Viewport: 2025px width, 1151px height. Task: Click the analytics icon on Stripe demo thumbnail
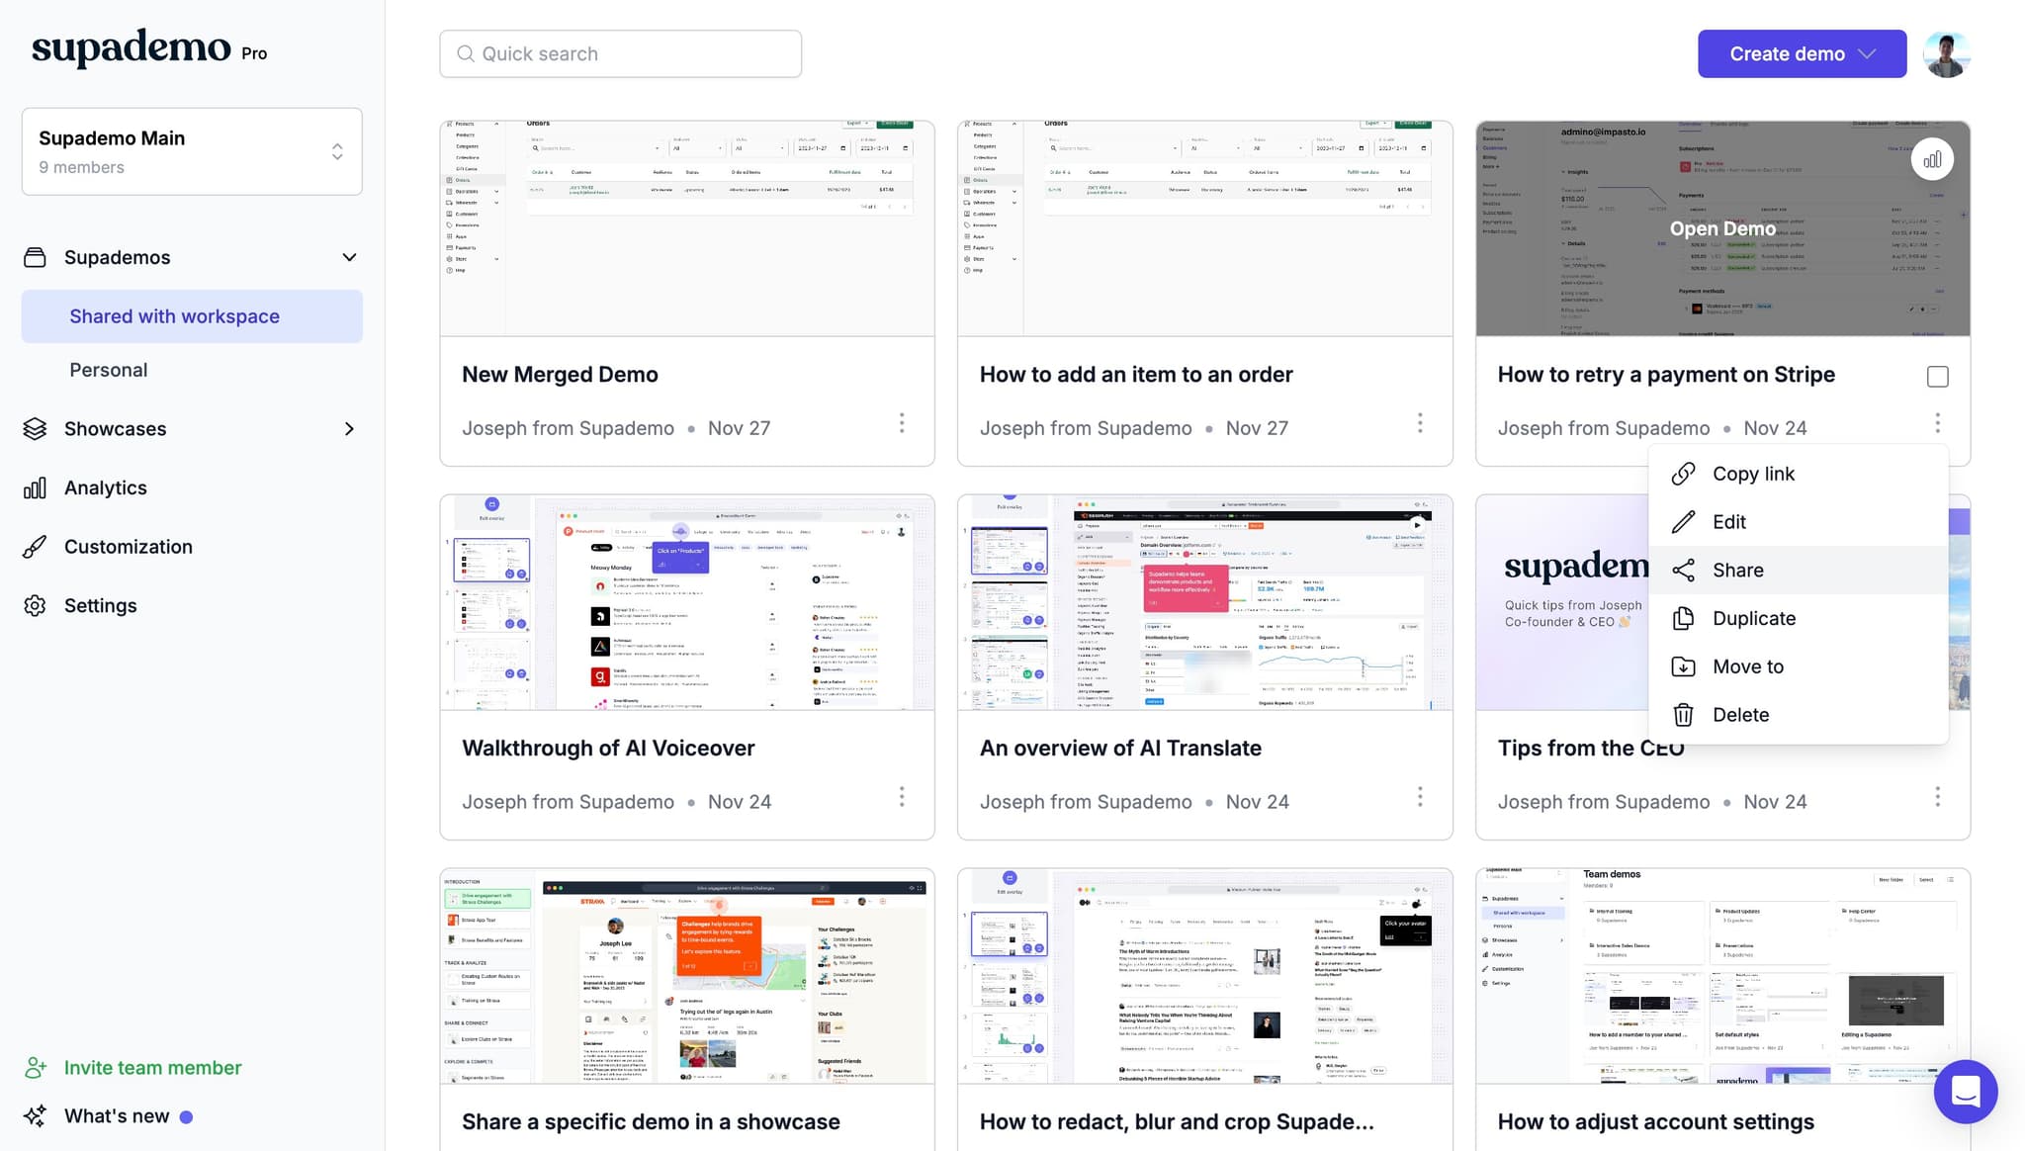(1931, 160)
